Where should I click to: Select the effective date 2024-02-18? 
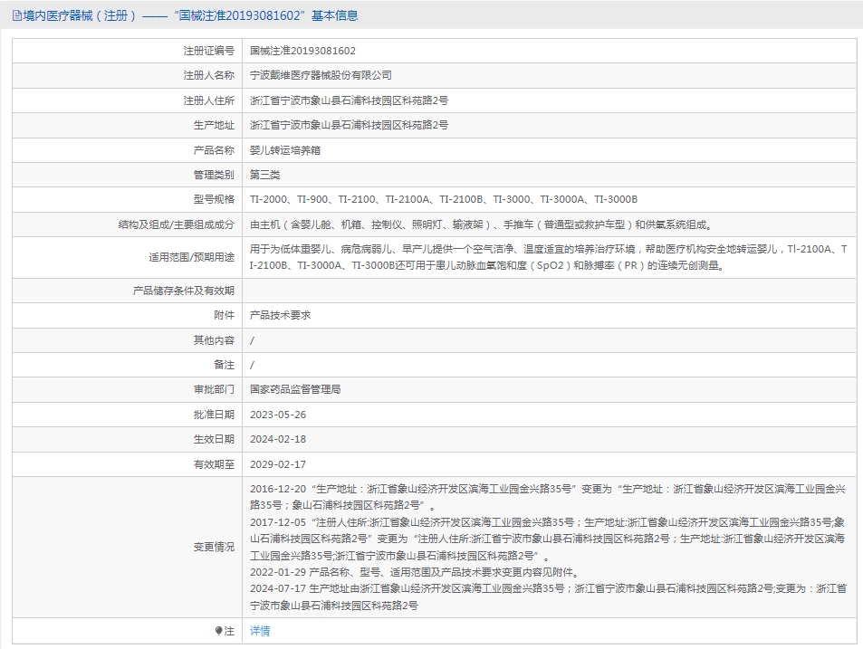pos(278,439)
